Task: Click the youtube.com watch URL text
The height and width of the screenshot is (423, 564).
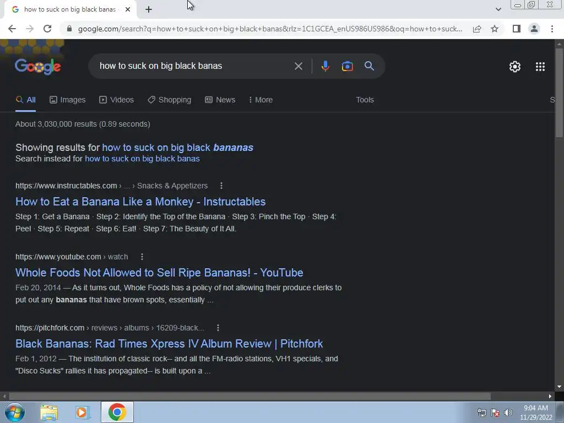Action: tap(72, 257)
